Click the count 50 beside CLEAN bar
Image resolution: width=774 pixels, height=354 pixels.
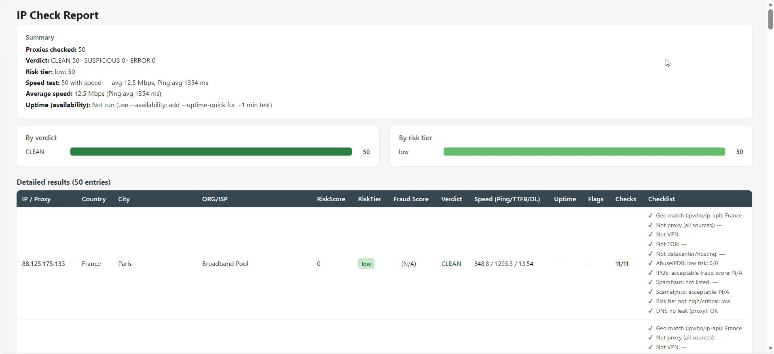[366, 152]
